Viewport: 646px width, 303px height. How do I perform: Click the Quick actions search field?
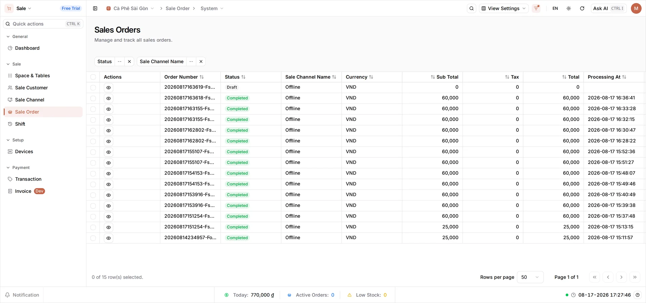click(43, 24)
